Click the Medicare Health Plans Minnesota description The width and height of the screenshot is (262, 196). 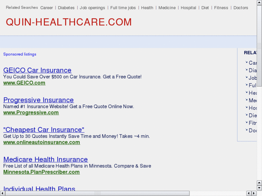[x=77, y=166]
